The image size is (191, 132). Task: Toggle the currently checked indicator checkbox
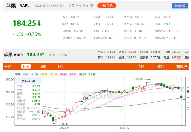point(188,91)
